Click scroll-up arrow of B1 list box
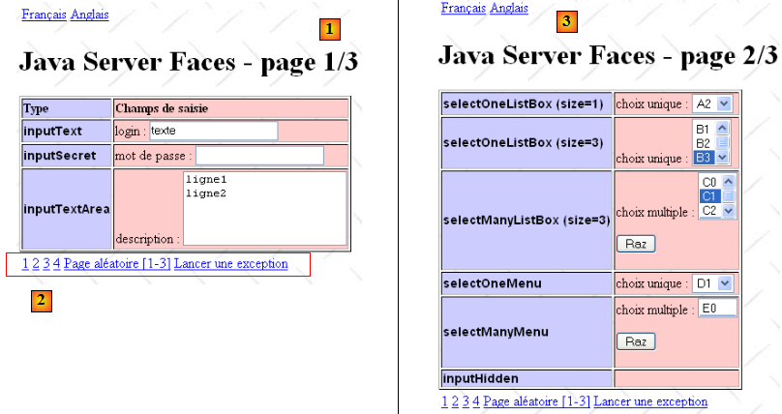This screenshot has width=782, height=414. pyautogui.click(x=723, y=128)
